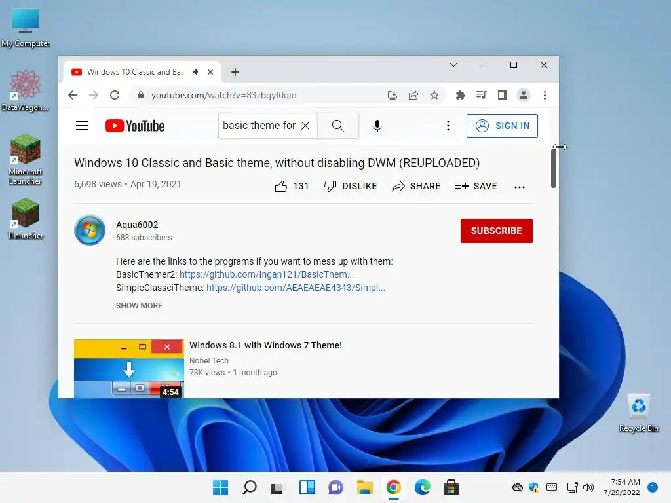671x503 pixels.
Task: Click the OneDrive cloud tray icon
Action: coord(518,487)
